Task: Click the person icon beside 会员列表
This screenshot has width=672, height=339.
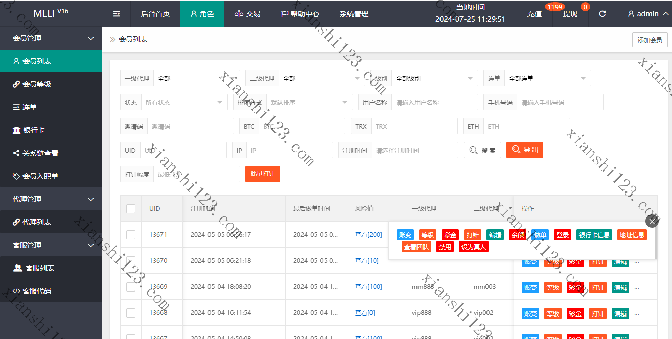Action: (16, 61)
